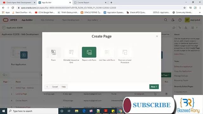Viewport: 203px width, 114px height.
Task: Open the Community Members bookmark
Action: [x=182, y=12]
